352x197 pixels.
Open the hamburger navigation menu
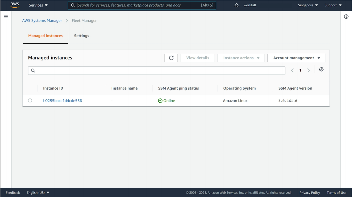click(6, 16)
